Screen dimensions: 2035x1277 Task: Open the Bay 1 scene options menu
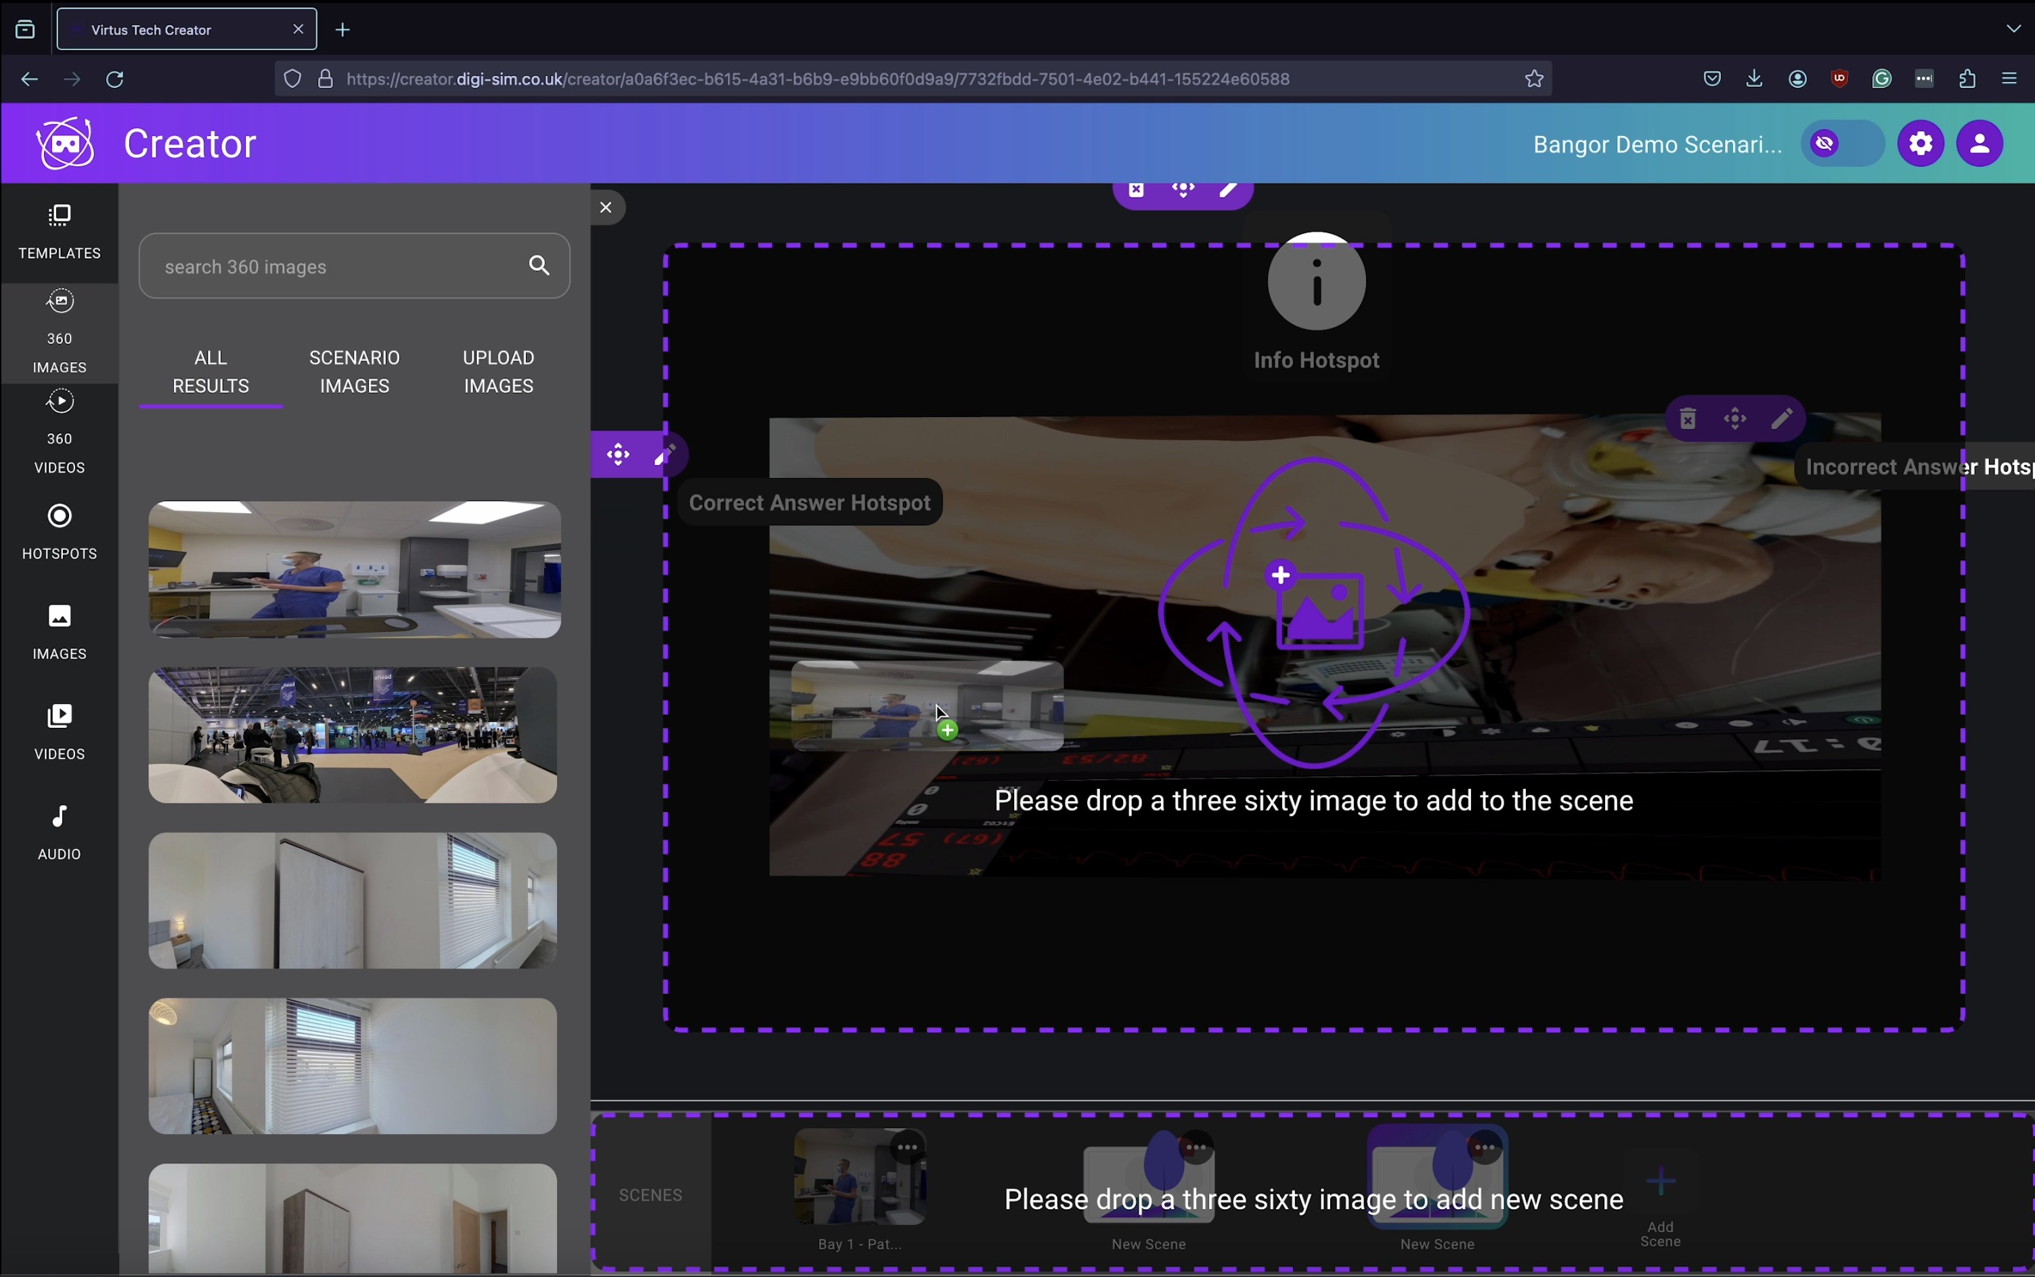908,1147
